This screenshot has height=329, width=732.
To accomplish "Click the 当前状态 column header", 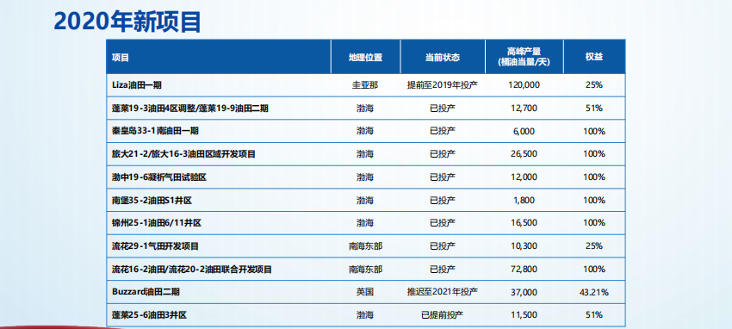I will pos(443,58).
